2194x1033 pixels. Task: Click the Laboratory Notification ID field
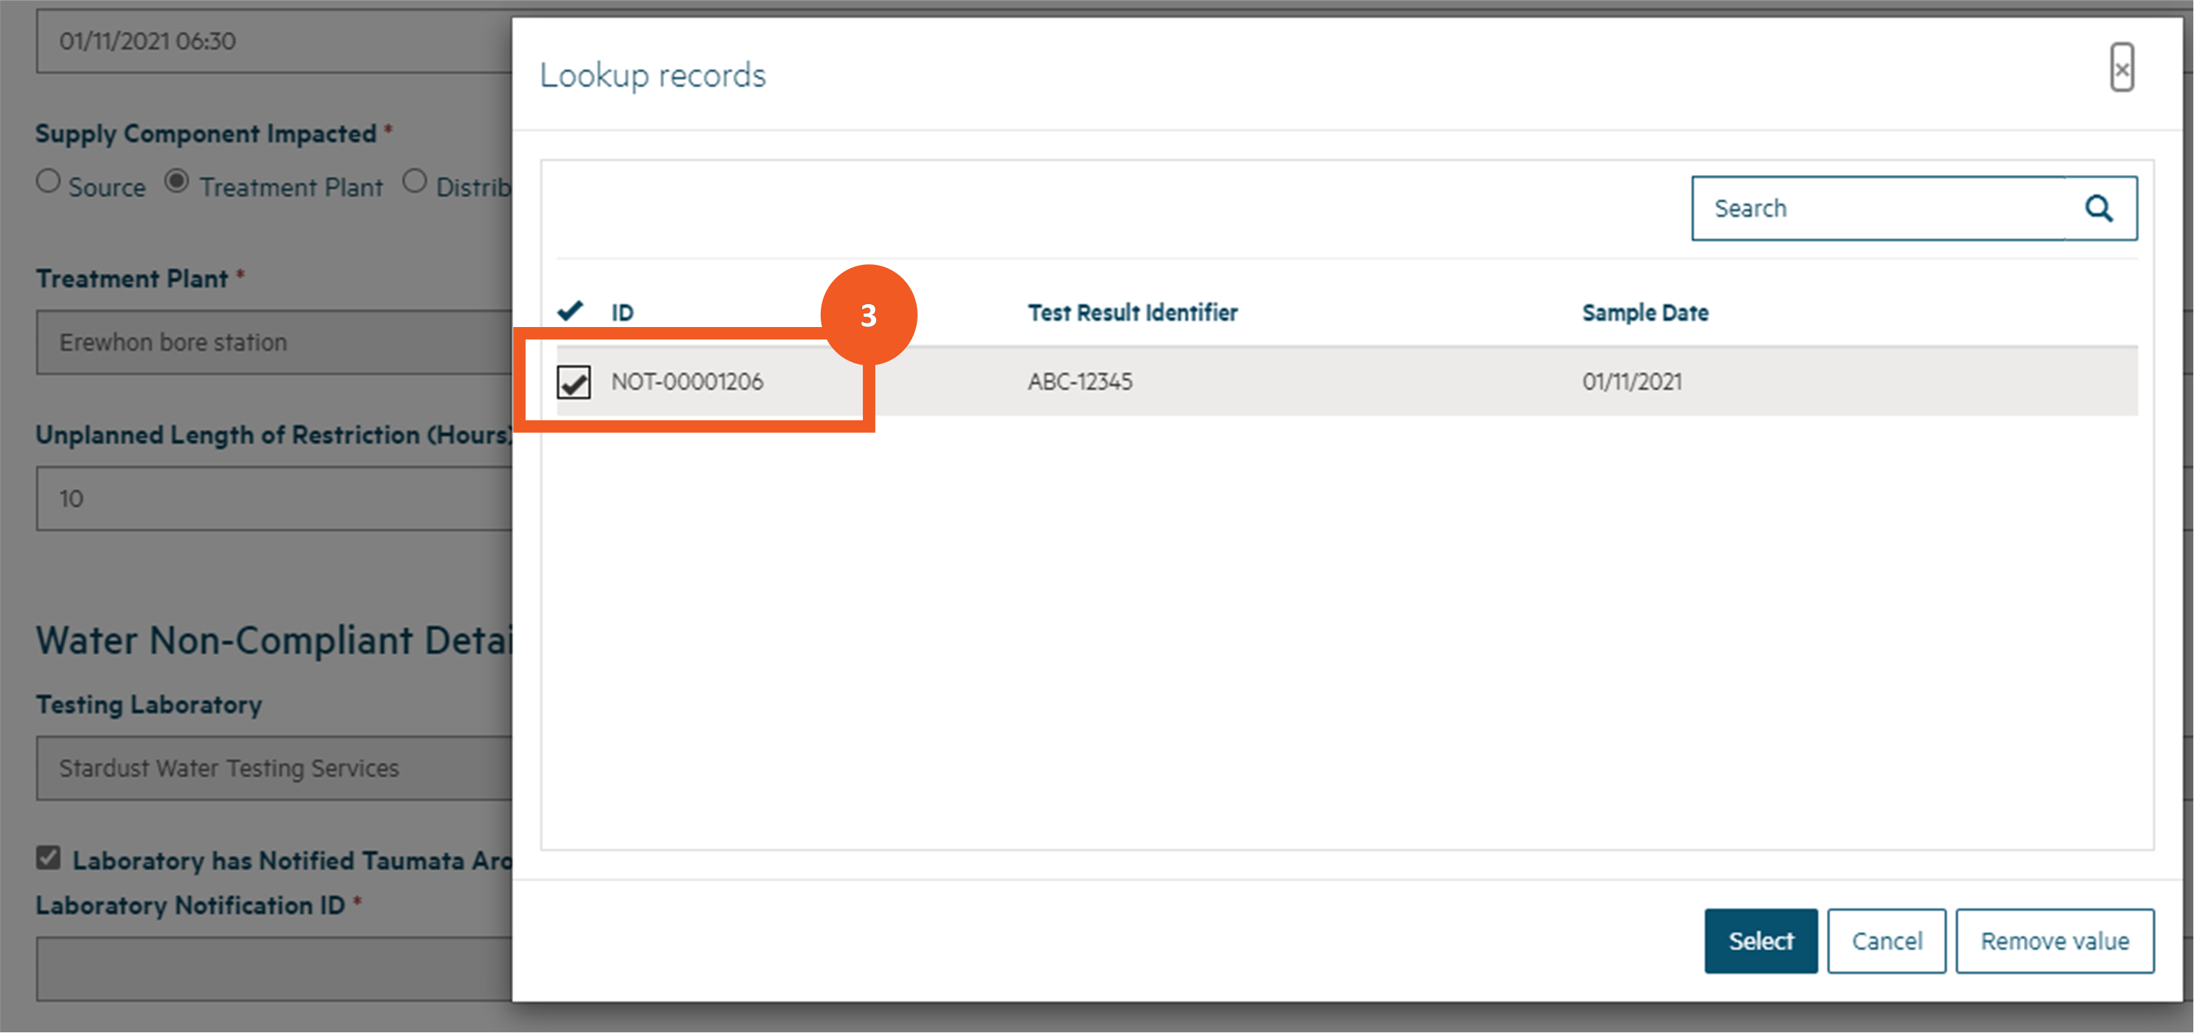[x=272, y=969]
